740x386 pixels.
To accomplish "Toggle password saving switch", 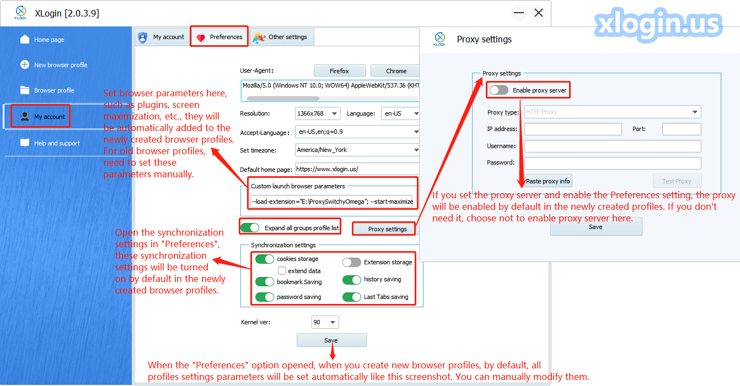I will pos(265,297).
